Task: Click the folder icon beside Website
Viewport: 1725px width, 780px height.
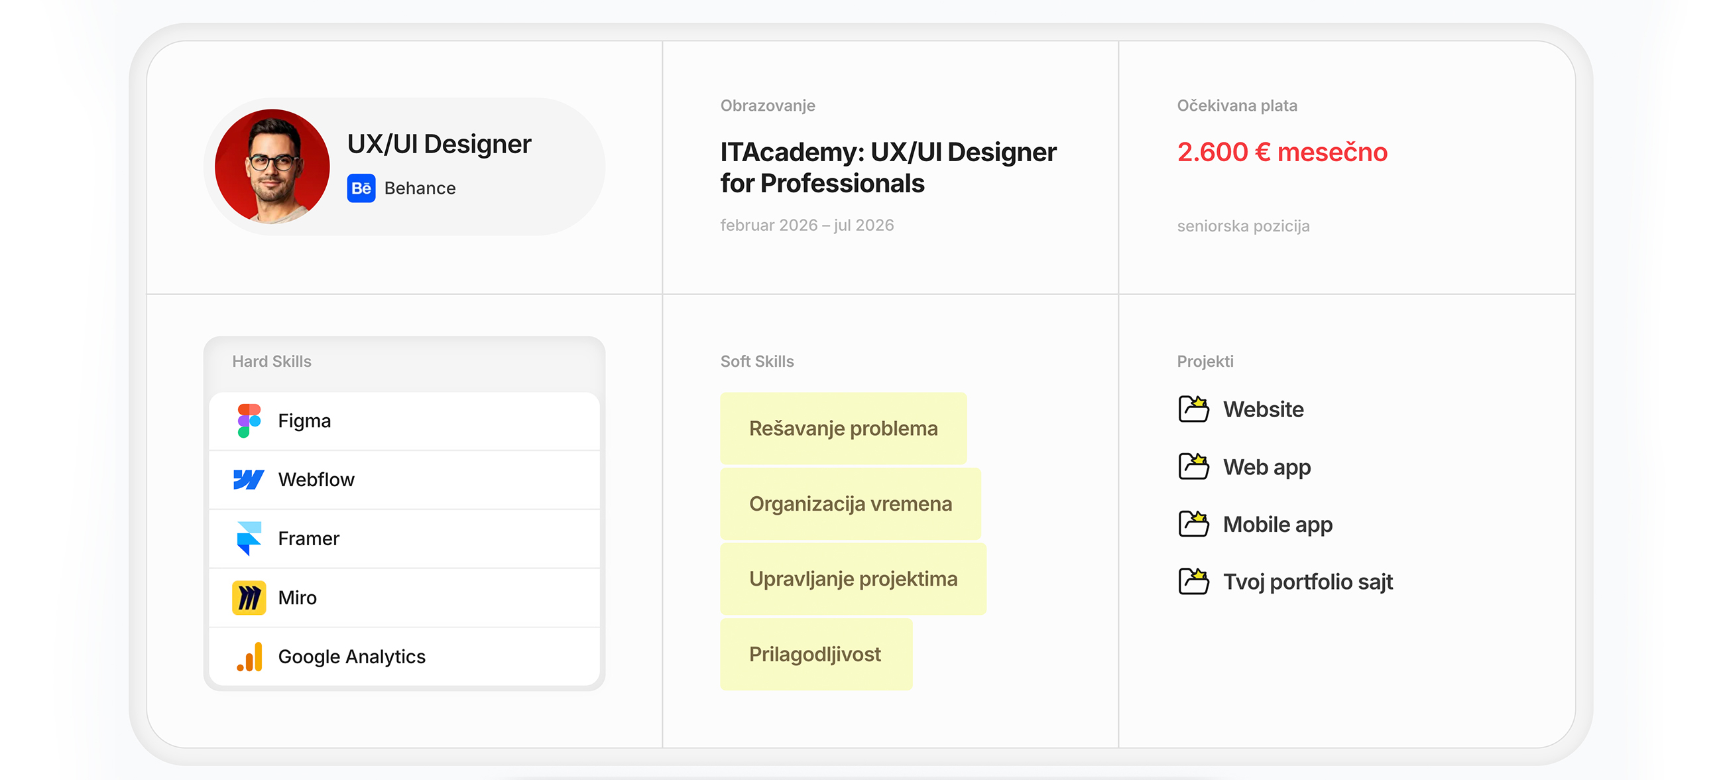Action: [x=1193, y=409]
